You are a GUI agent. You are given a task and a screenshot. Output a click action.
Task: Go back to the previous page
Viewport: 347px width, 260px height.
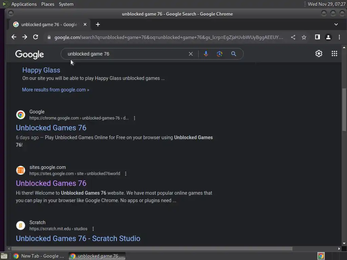[14, 37]
